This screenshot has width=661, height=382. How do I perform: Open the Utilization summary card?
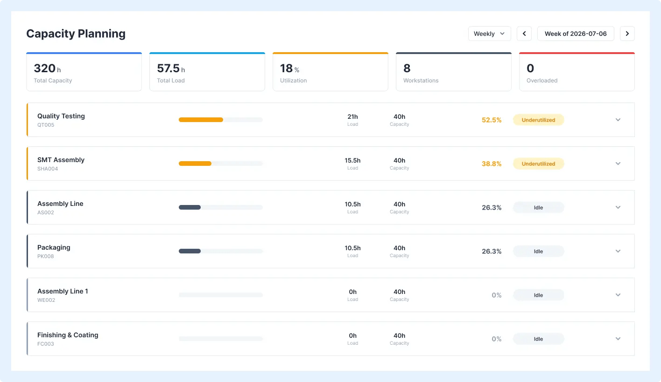(x=330, y=72)
